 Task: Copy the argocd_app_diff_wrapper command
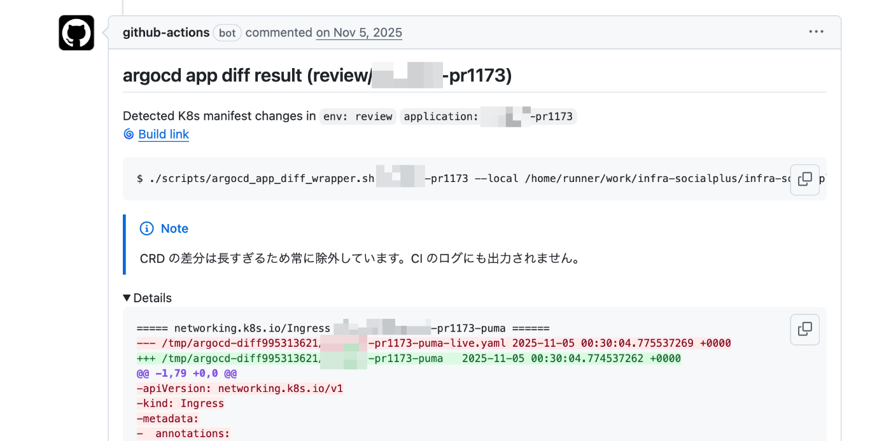[x=804, y=179]
